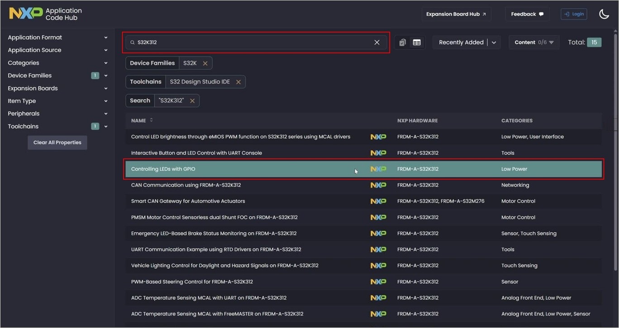Expand the Application Format filter section
This screenshot has width=619, height=328.
[x=57, y=37]
